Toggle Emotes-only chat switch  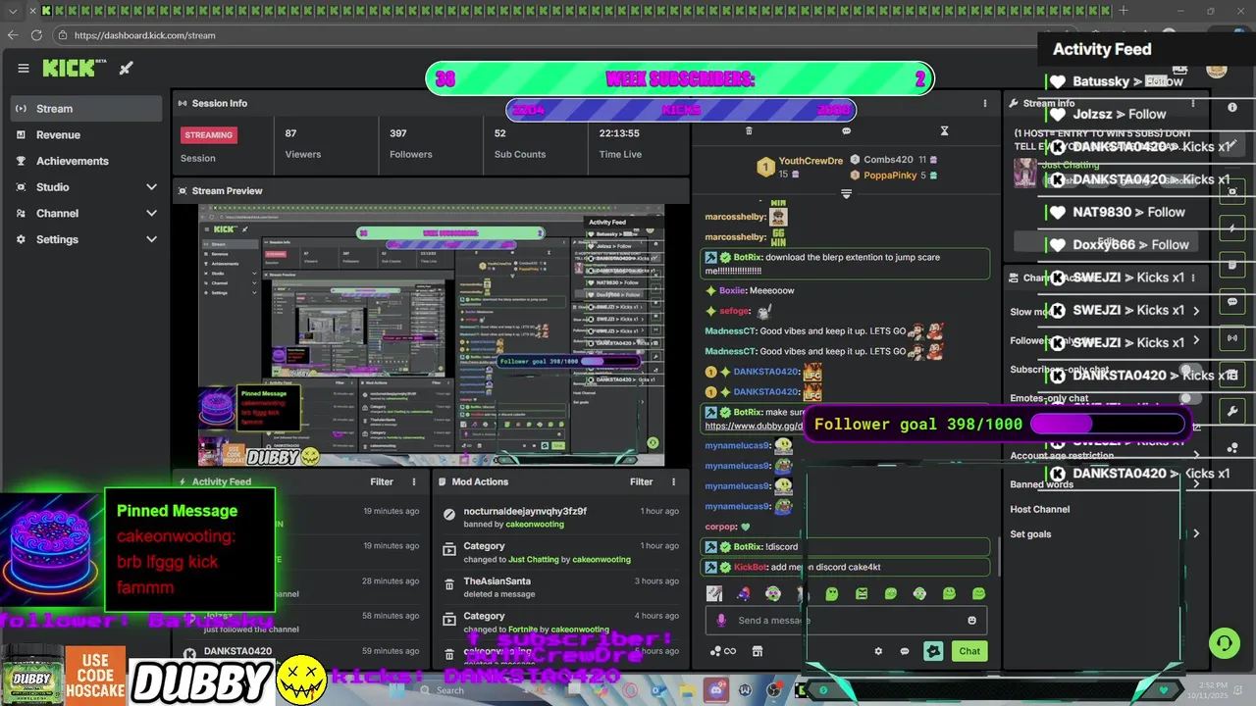tap(1189, 399)
